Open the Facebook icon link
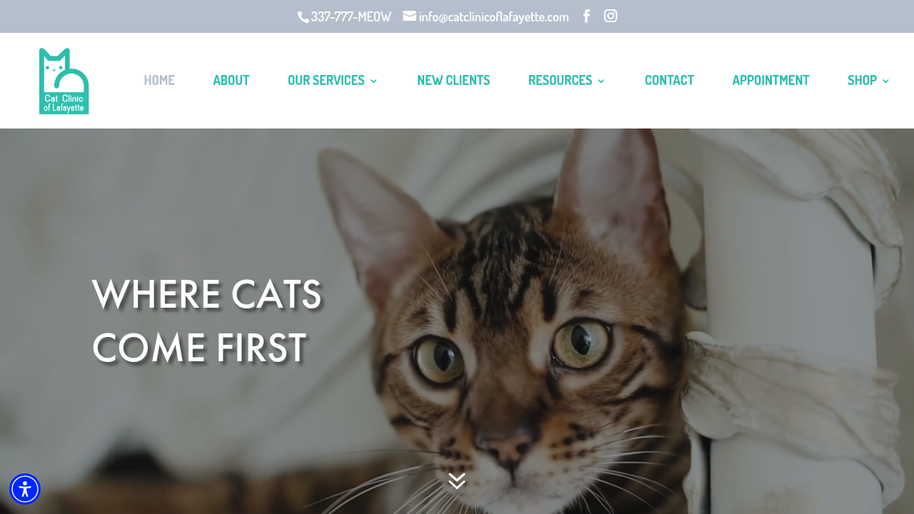The width and height of the screenshot is (914, 514). (x=586, y=16)
